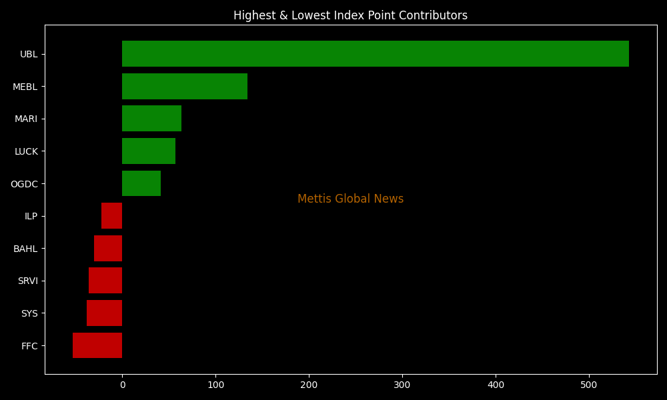The image size is (667, 400).
Task: Click the x-axis tick label 0
Action: (x=123, y=385)
